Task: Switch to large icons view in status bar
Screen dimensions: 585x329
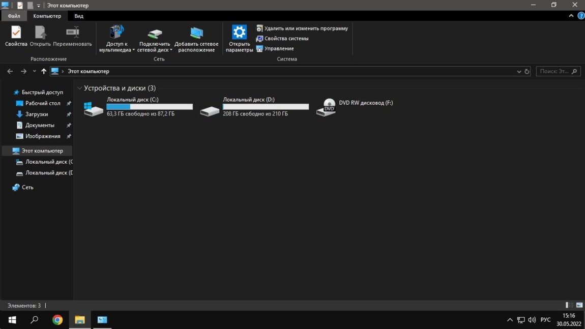Action: tap(579, 305)
